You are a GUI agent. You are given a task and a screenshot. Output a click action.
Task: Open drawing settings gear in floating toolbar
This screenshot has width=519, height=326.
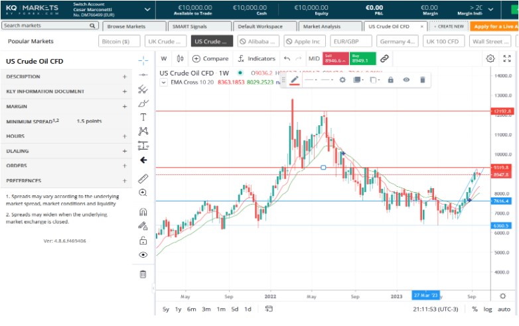pos(342,80)
